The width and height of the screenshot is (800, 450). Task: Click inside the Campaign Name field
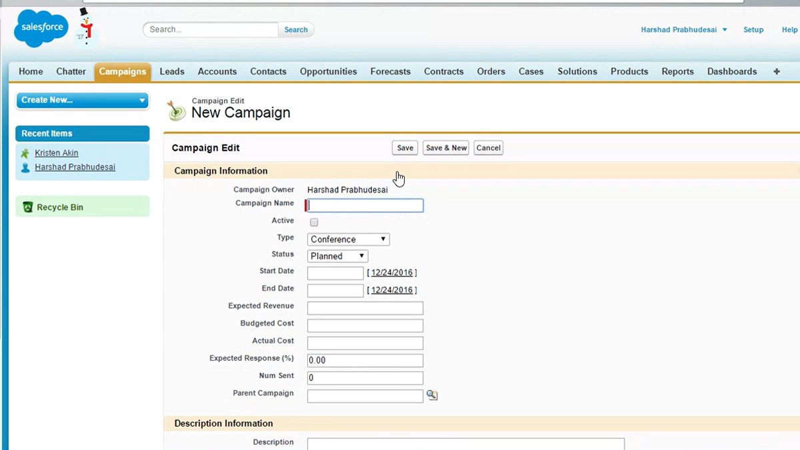pyautogui.click(x=363, y=205)
